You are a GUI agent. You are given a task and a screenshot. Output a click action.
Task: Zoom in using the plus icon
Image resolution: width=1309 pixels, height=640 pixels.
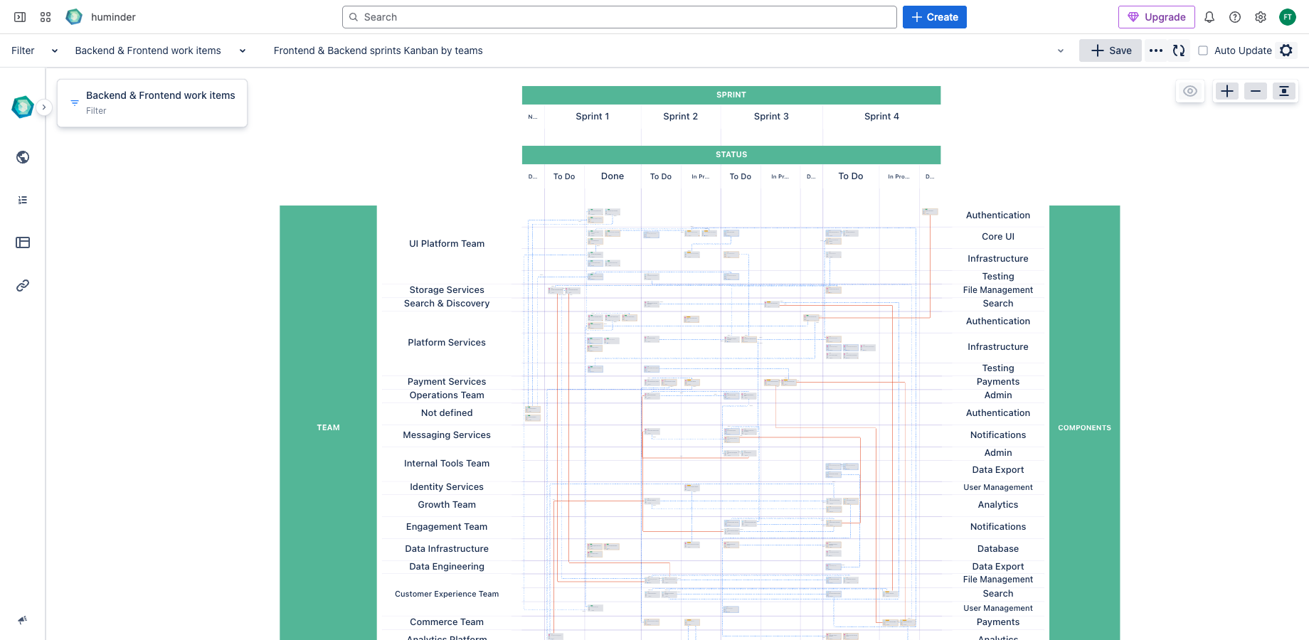[1226, 91]
